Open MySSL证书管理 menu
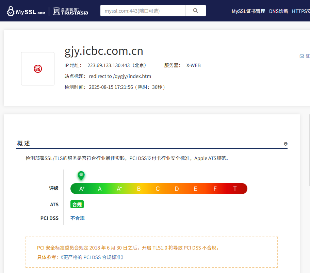 point(248,11)
